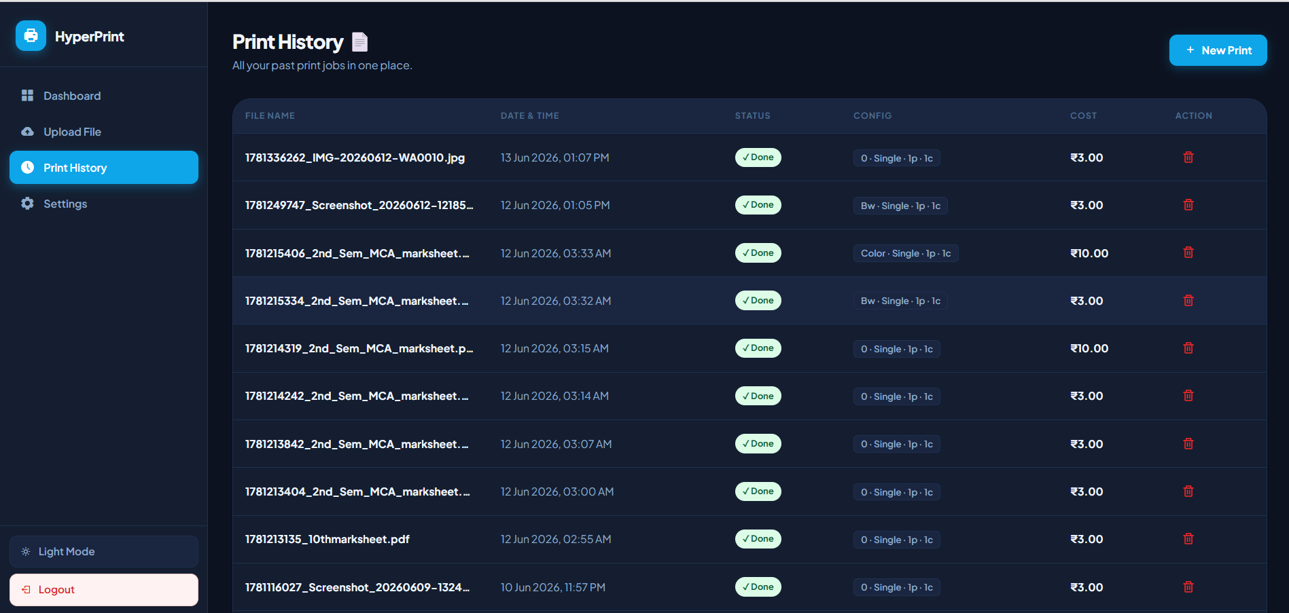Click the DATE & TIME column header
Screen dimensions: 1289x613
[530, 116]
